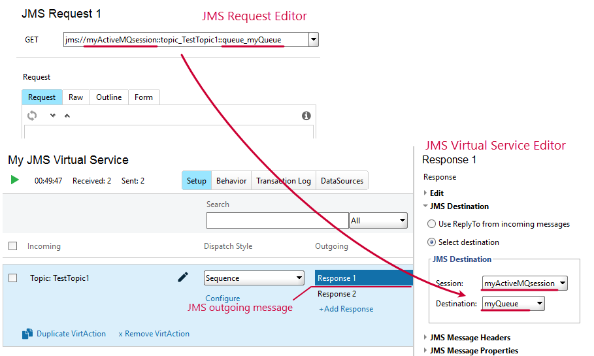Open the Sequence dispatch style dropdown

[299, 278]
